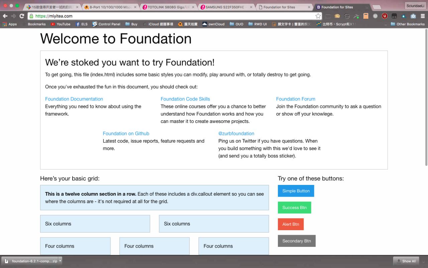
Task: Open the Foundation Documentation link
Action: point(74,99)
